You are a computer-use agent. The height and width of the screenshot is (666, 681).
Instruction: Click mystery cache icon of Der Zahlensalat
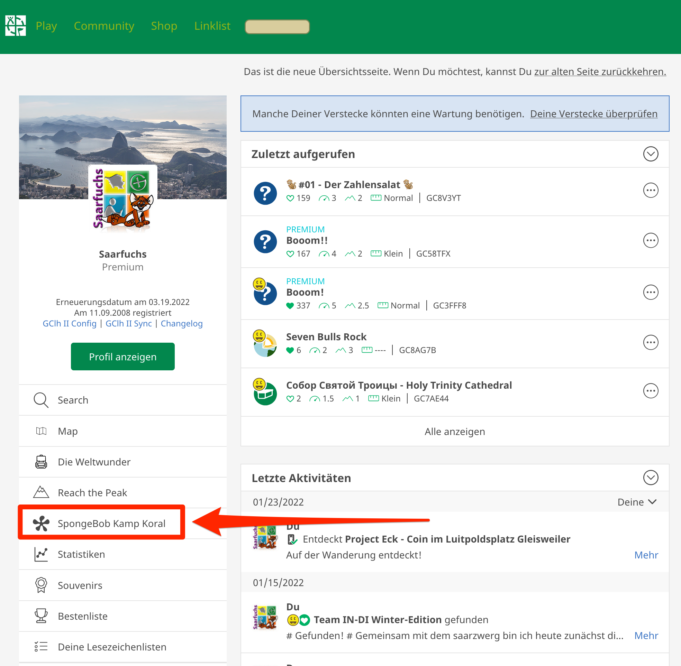265,193
